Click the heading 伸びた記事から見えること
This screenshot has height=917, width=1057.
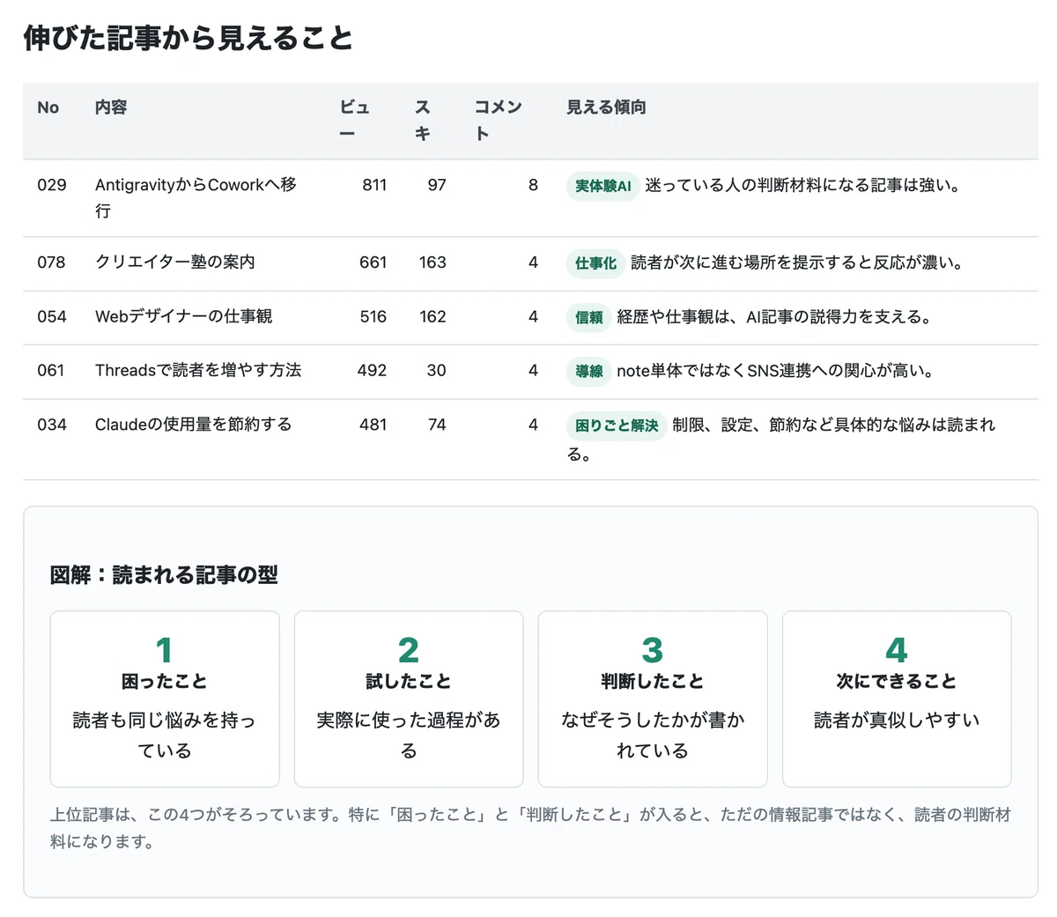(188, 39)
